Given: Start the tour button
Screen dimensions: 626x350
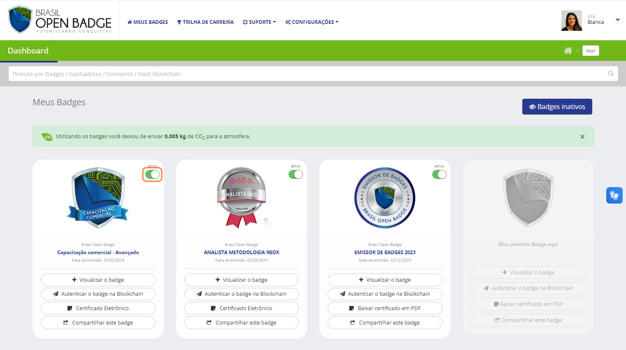Looking at the screenshot, I should coord(591,51).
